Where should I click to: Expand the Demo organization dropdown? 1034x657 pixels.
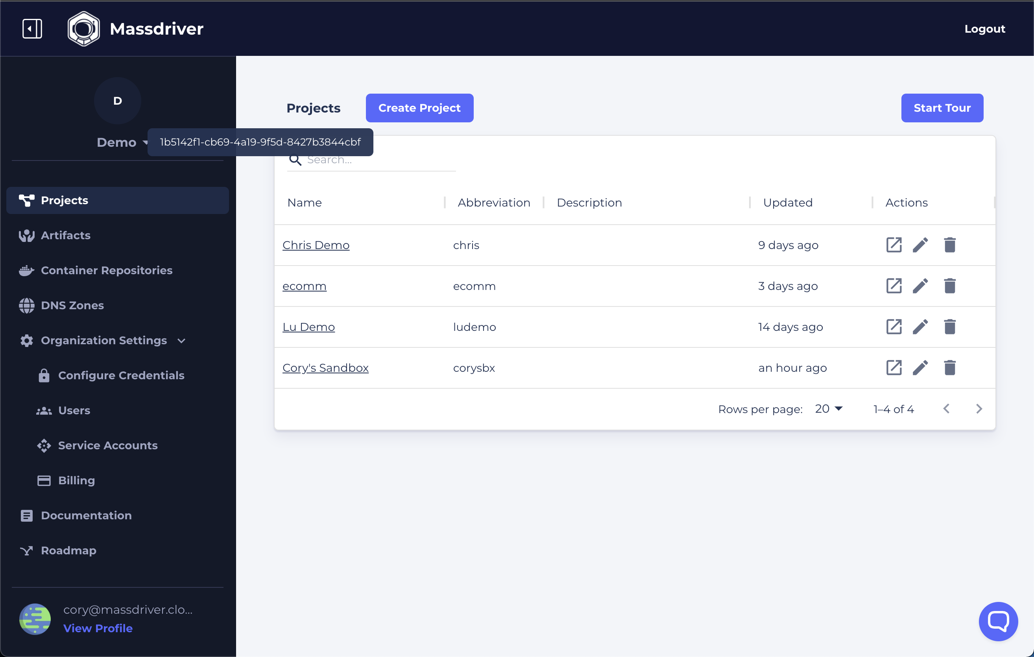(123, 142)
